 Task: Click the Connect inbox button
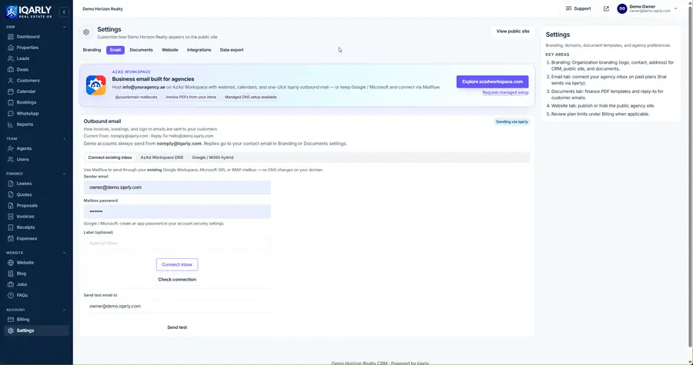(177, 264)
